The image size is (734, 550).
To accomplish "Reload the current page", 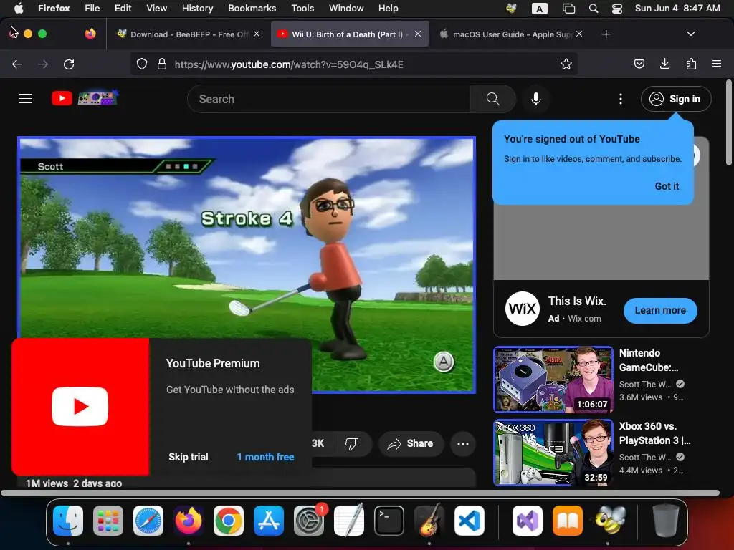I will pyautogui.click(x=69, y=64).
